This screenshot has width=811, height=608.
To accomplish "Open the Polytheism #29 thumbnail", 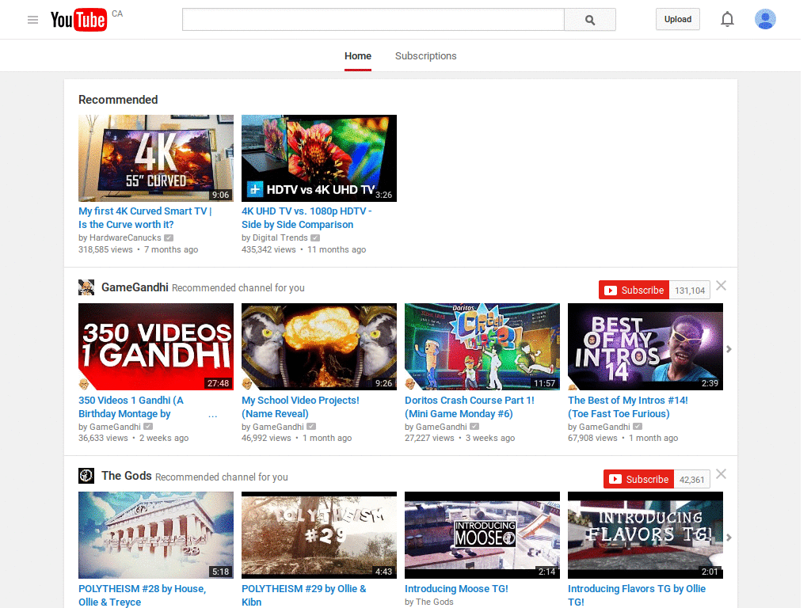I will pos(319,535).
